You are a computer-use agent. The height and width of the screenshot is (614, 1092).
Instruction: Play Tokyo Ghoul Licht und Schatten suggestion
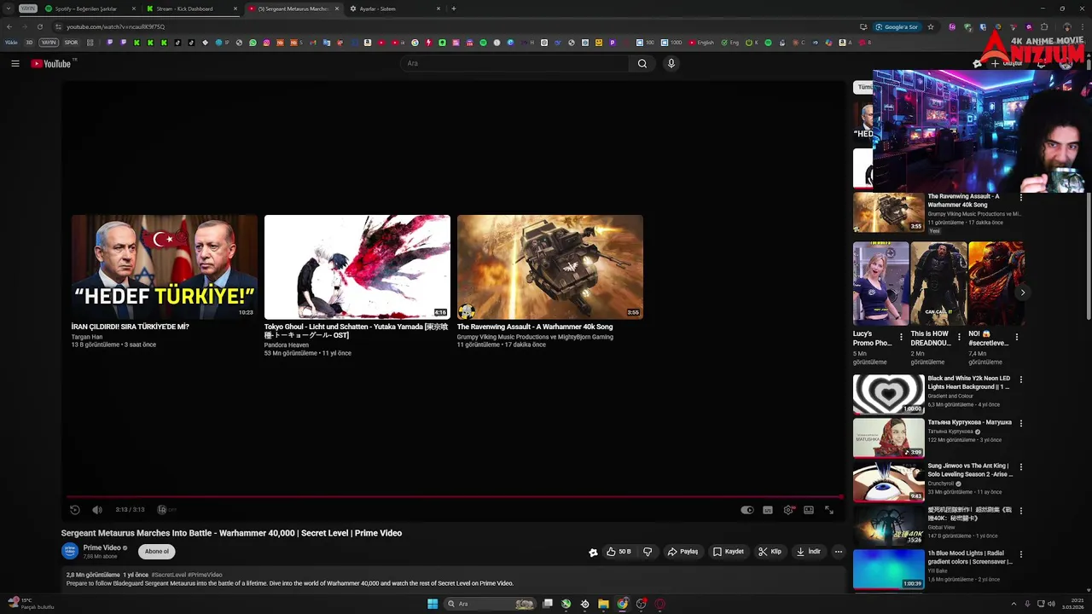(357, 267)
